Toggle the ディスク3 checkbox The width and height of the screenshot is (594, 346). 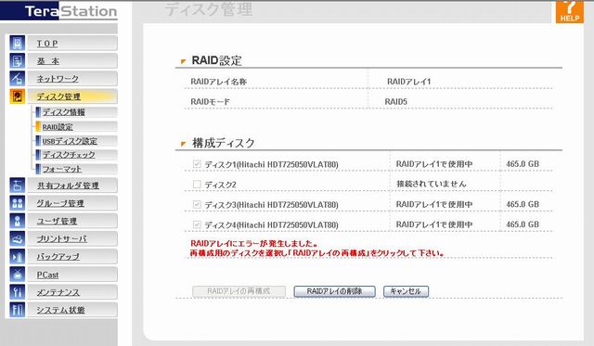coord(197,204)
